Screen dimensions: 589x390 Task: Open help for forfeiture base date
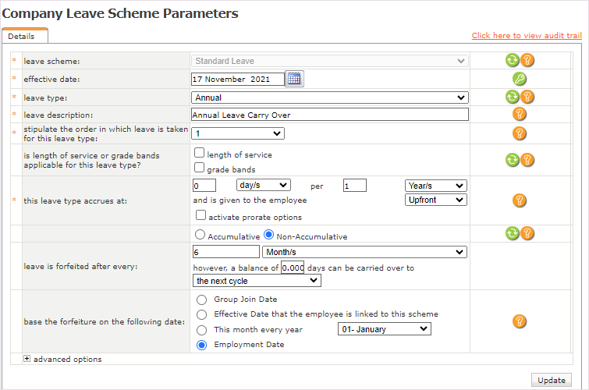point(520,321)
